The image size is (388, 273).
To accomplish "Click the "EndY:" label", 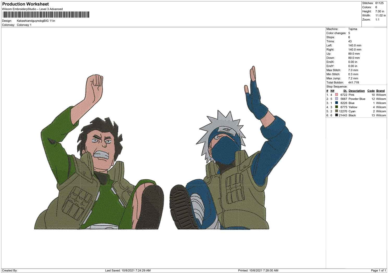I will (x=330, y=66).
